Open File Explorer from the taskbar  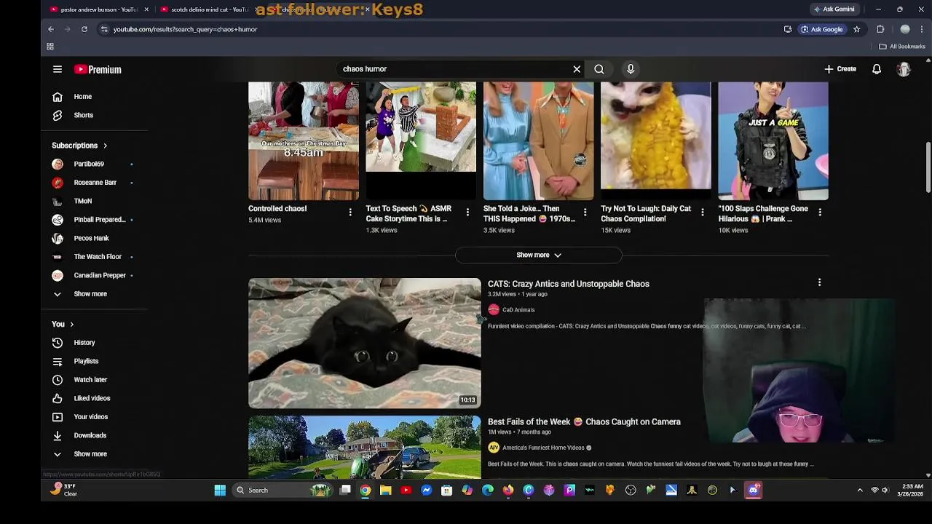(386, 491)
